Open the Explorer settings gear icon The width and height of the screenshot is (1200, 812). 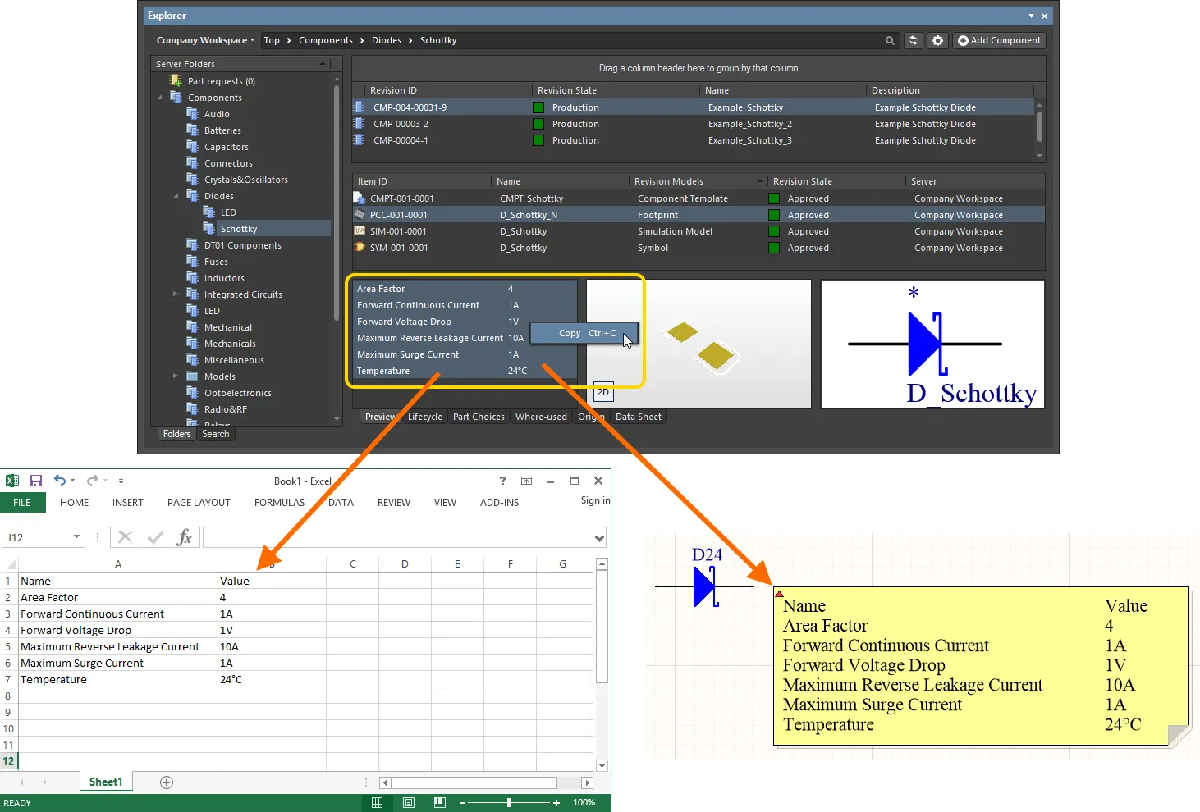point(937,40)
